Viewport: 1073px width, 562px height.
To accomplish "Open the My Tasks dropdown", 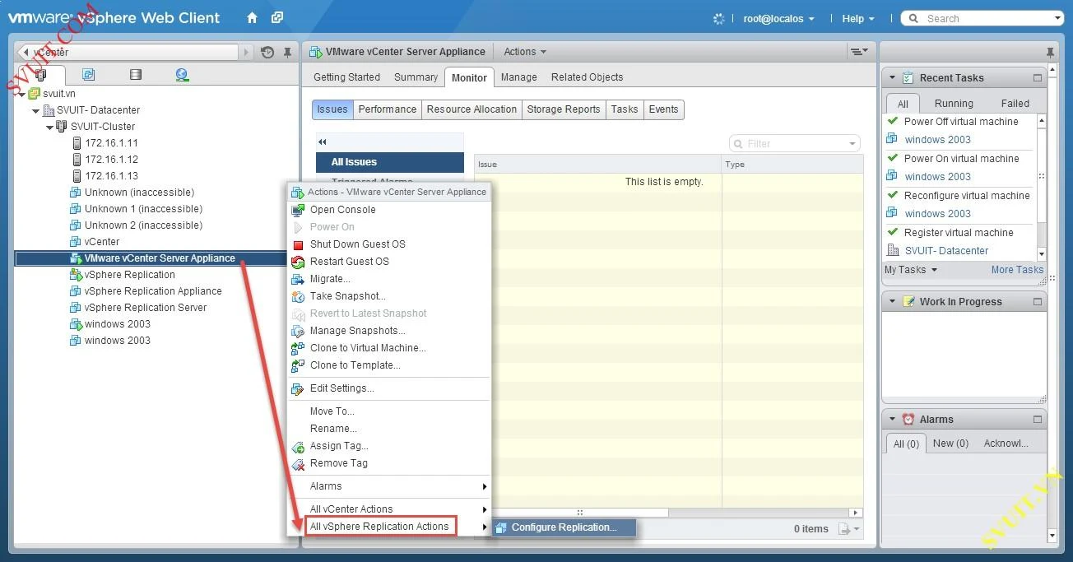I will tap(911, 270).
